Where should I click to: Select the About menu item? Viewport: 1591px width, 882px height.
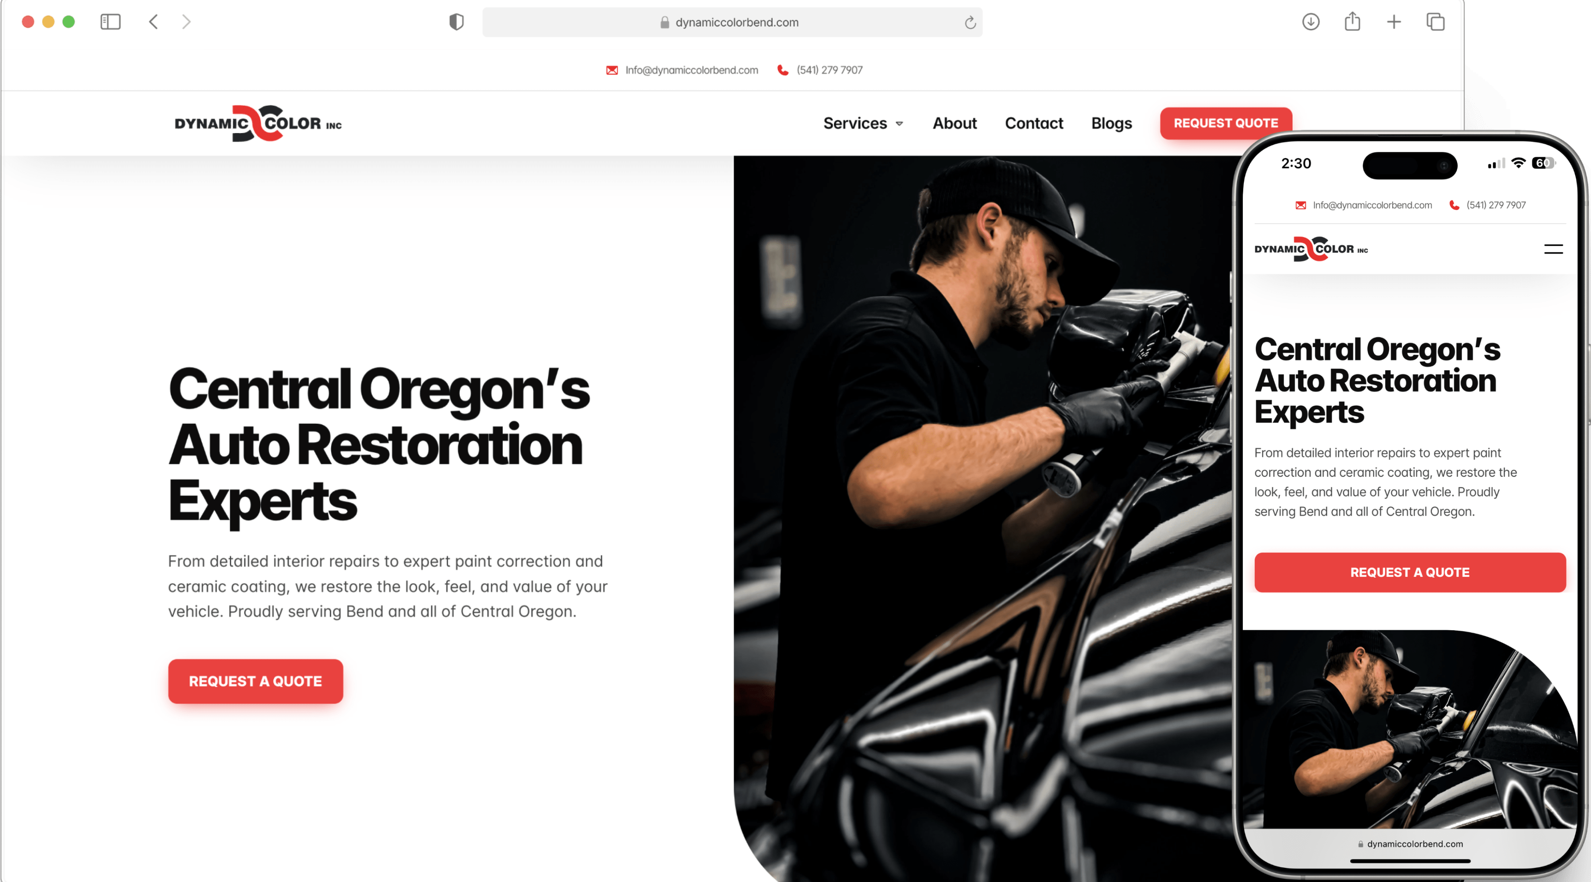pos(954,123)
